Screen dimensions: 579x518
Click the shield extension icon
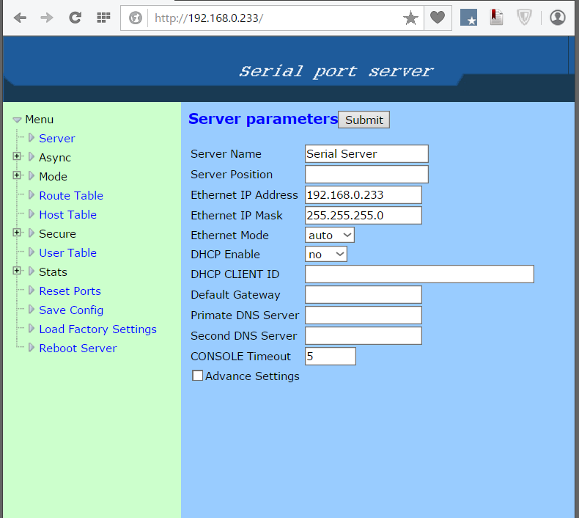coord(524,18)
